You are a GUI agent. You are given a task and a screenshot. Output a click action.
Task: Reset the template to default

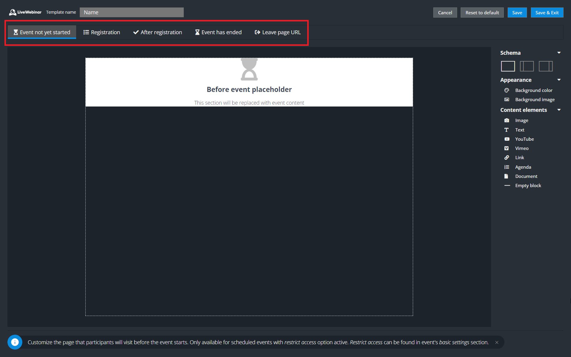[482, 12]
